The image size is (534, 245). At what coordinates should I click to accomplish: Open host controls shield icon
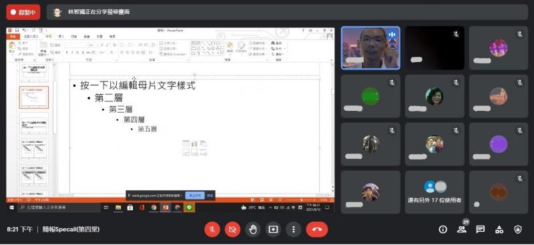pyautogui.click(x=518, y=230)
